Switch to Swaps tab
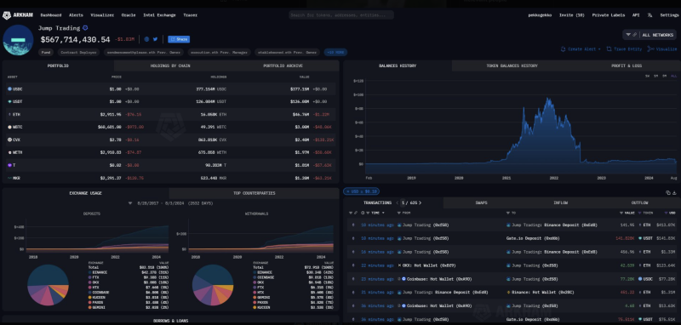Screen dimensions: 681x325 (481, 202)
